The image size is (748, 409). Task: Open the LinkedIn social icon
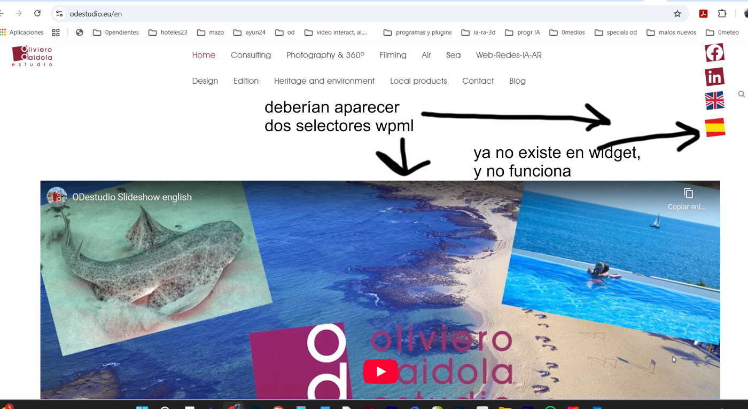(x=714, y=77)
